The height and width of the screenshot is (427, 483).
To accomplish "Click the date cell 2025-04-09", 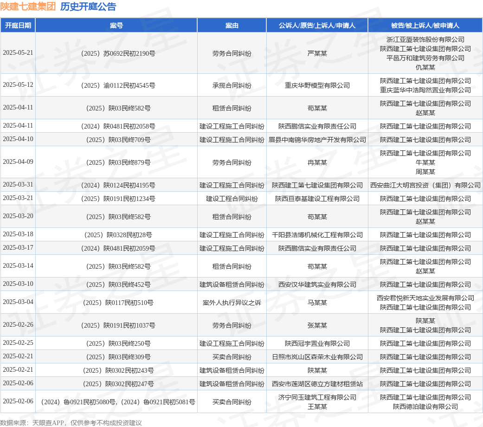I will (18, 162).
